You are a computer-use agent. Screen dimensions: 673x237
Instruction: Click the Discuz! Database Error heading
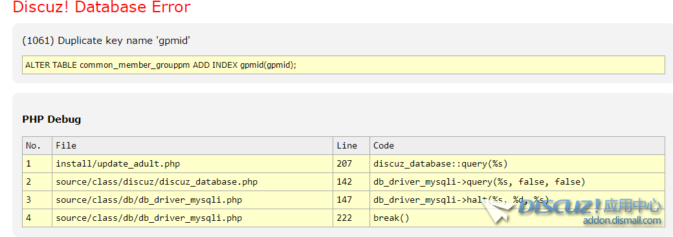click(102, 7)
